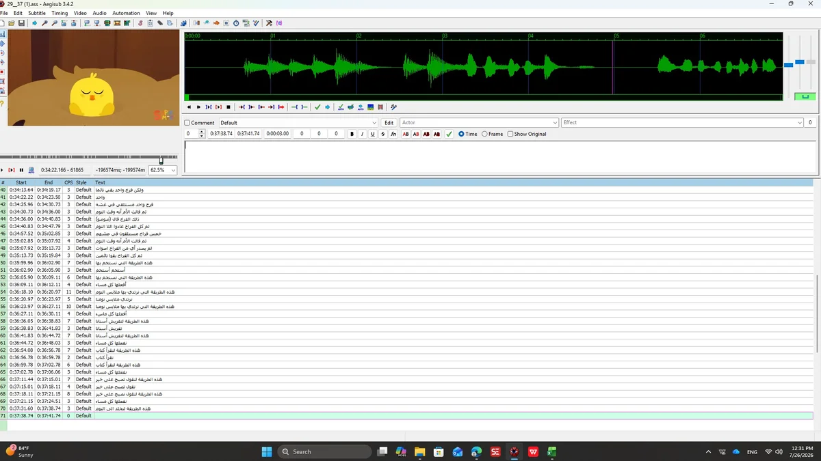Open the Automation menu
Image resolution: width=821 pixels, height=461 pixels.
(x=126, y=13)
